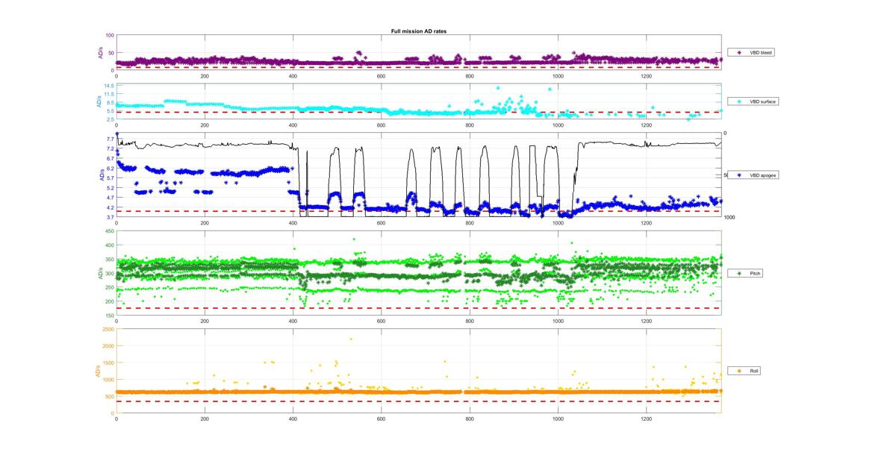Screen dimensions: 896x464
Task: Click the cyan marker in VBD surface legend
Action: [739, 101]
